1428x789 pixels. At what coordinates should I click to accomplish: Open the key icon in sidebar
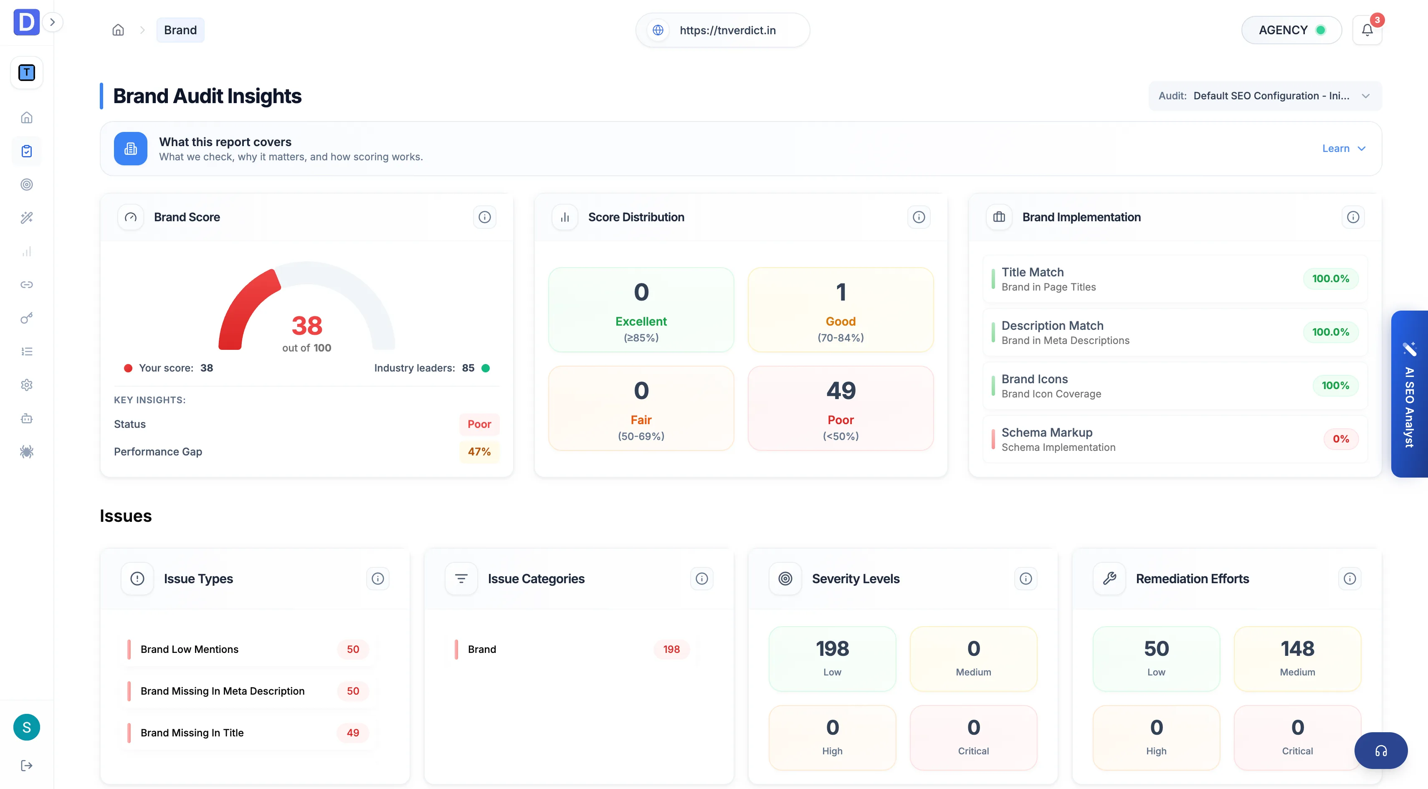(x=27, y=318)
